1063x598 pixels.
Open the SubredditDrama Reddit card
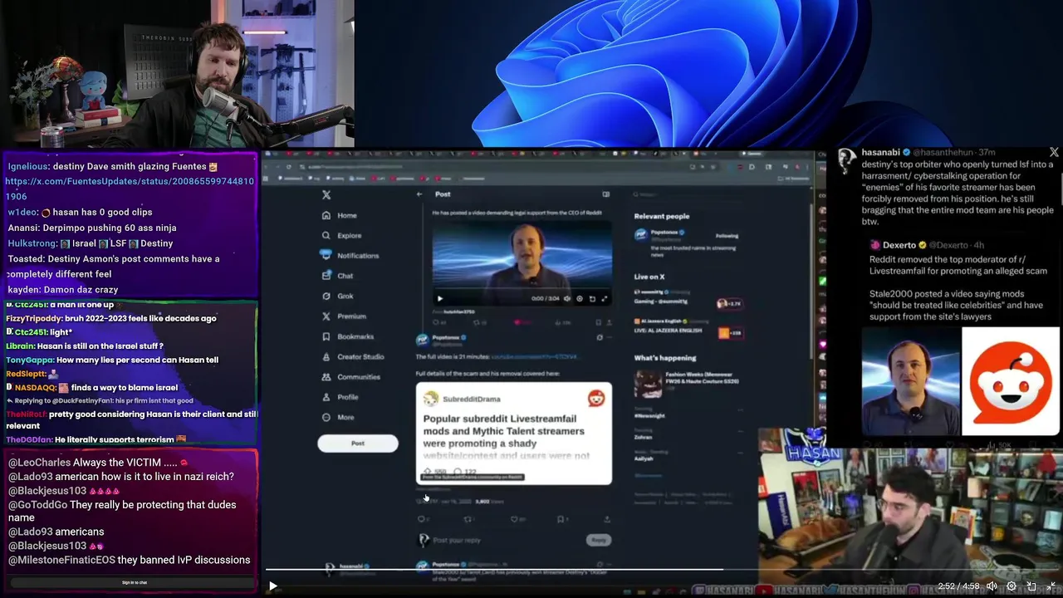point(514,434)
